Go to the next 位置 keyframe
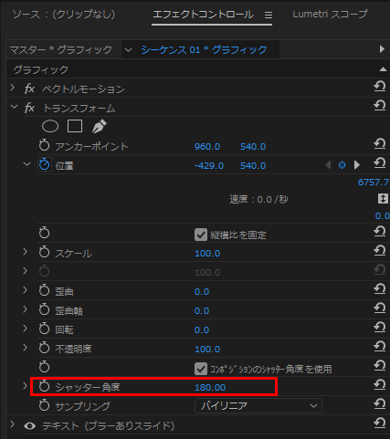Screen dimensions: 390x439 coord(357,165)
